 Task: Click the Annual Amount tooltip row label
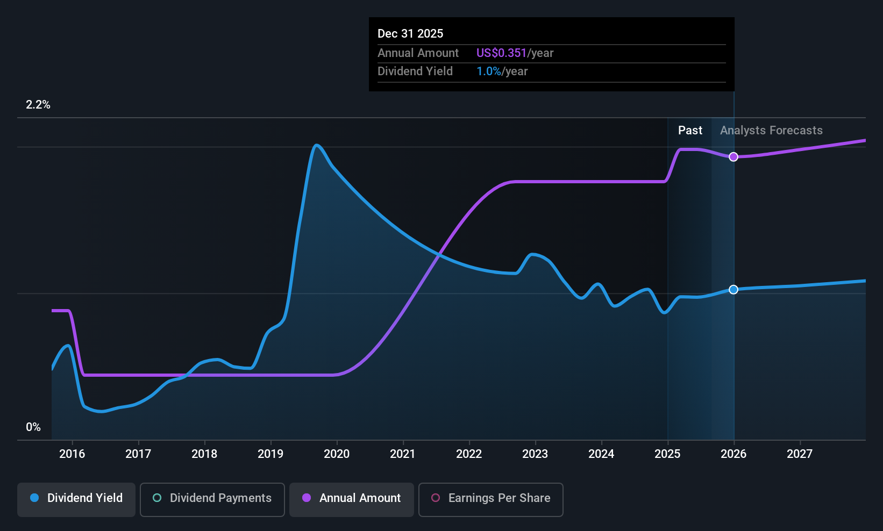coord(418,53)
